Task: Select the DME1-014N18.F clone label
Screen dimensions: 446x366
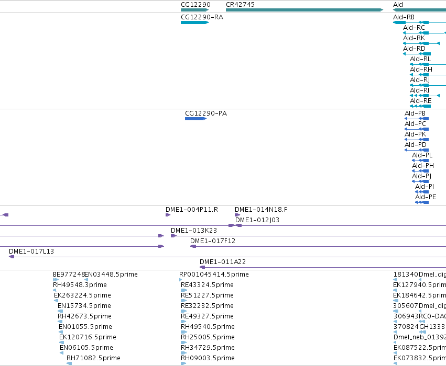Action: 261,210
